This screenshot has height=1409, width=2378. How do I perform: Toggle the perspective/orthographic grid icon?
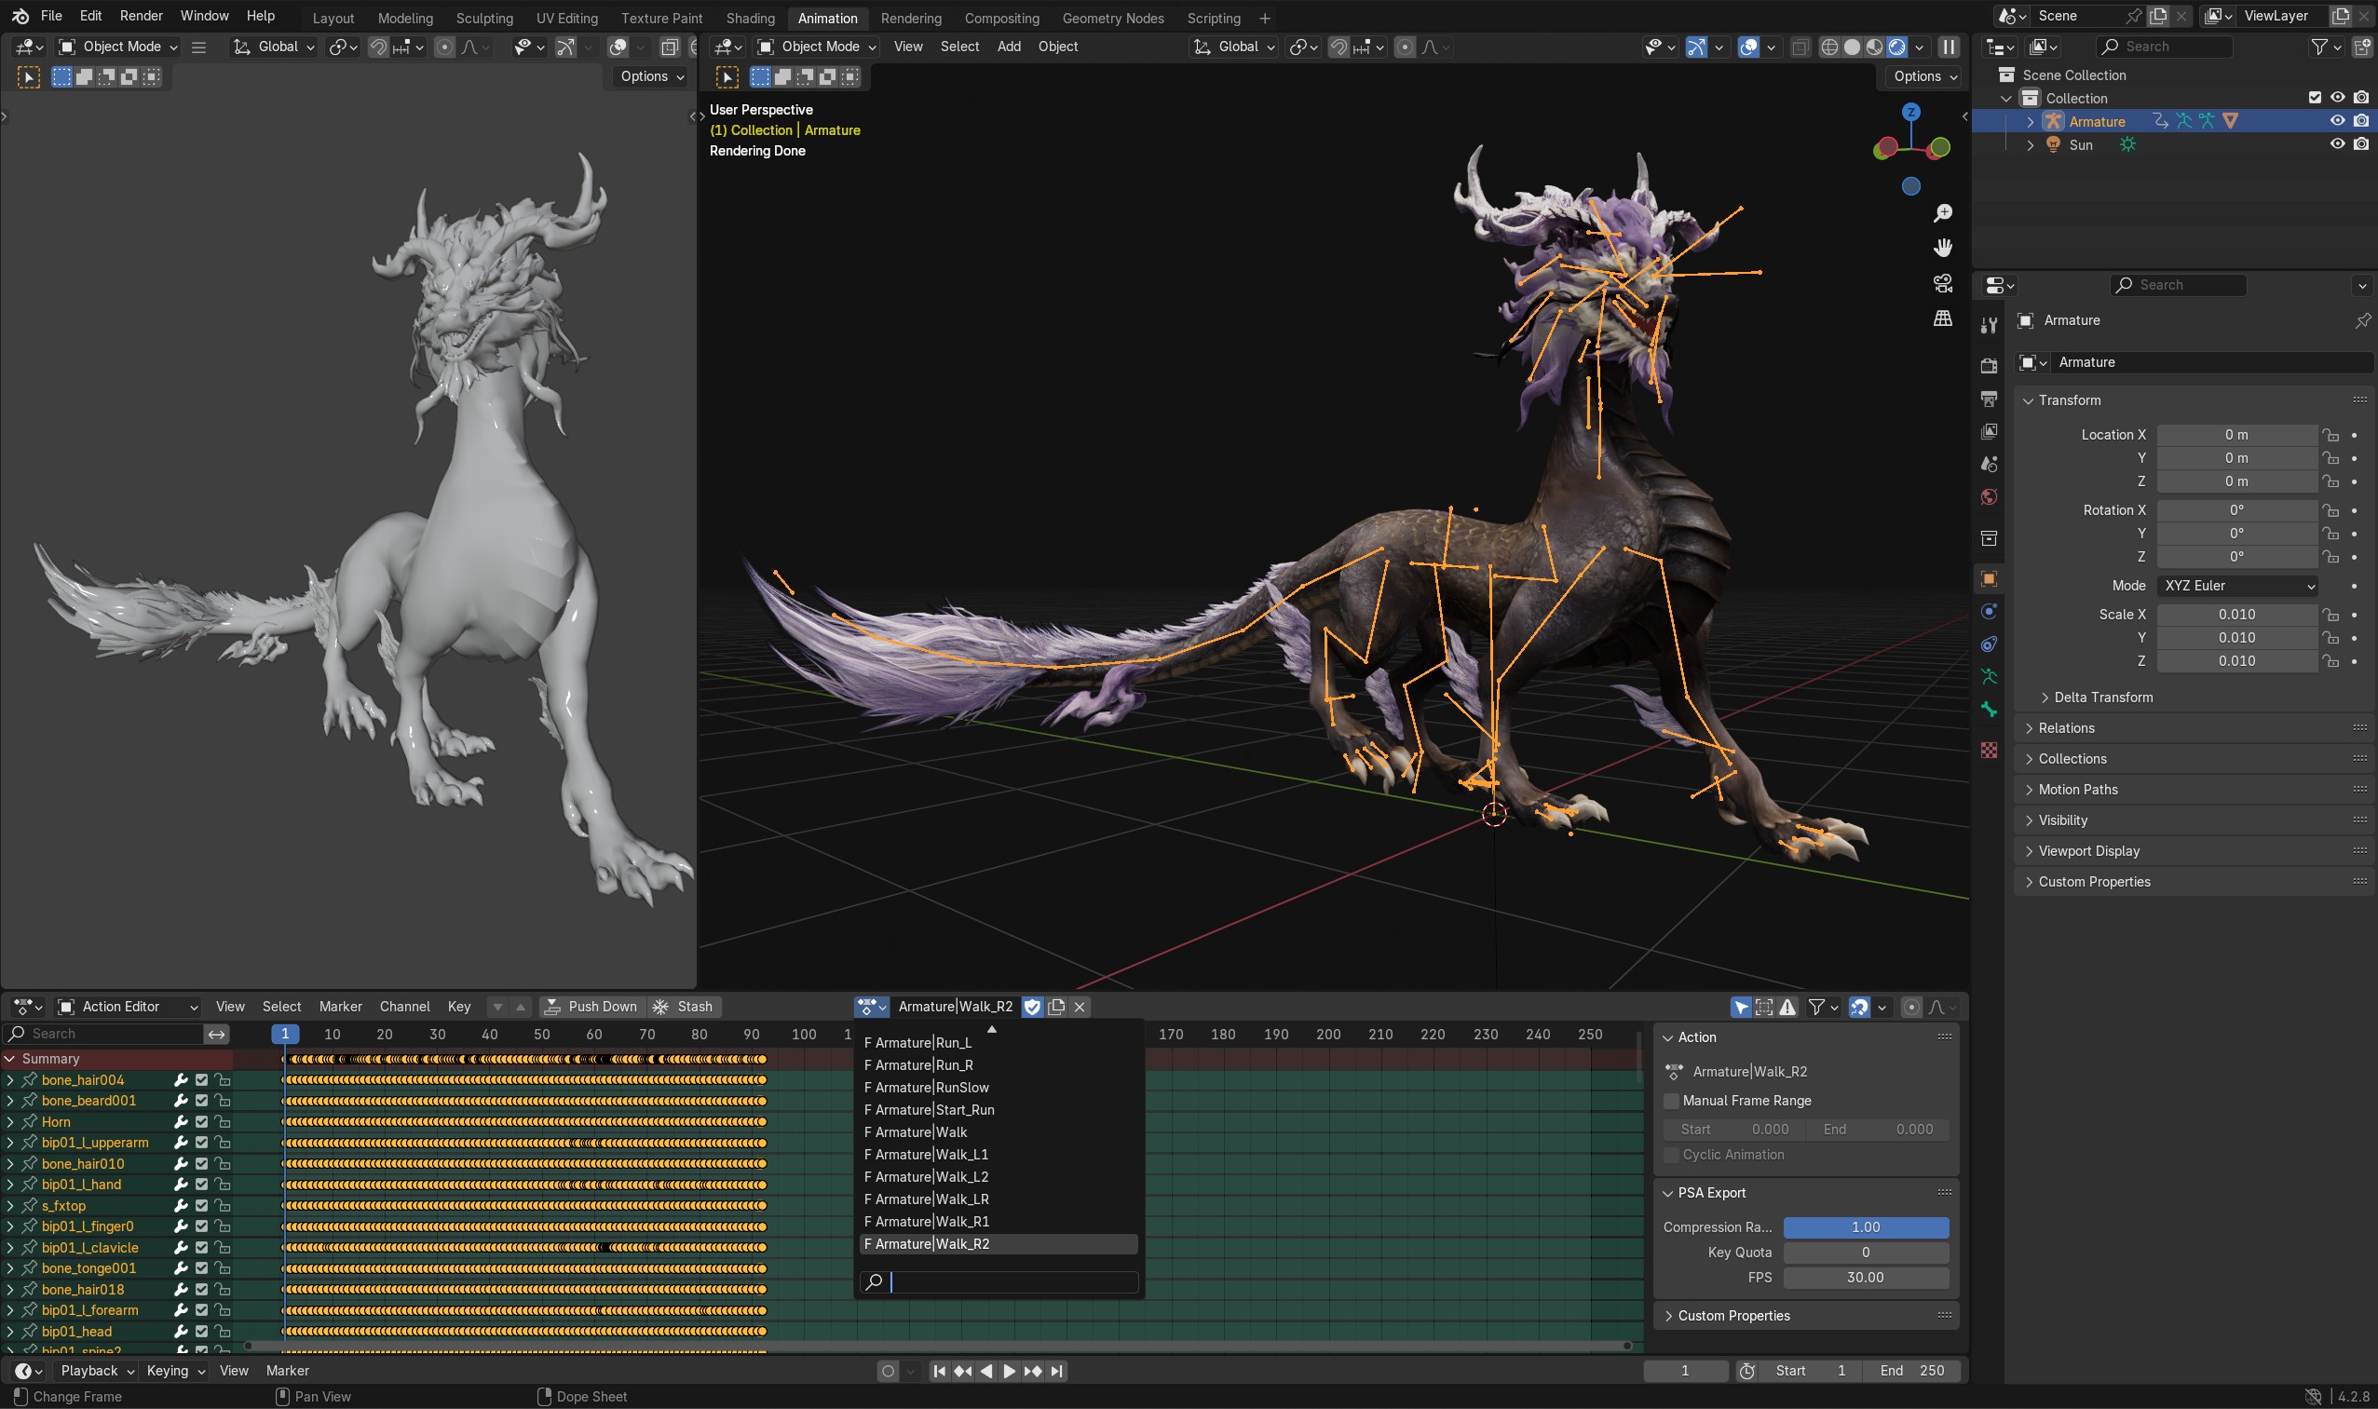click(x=1942, y=318)
